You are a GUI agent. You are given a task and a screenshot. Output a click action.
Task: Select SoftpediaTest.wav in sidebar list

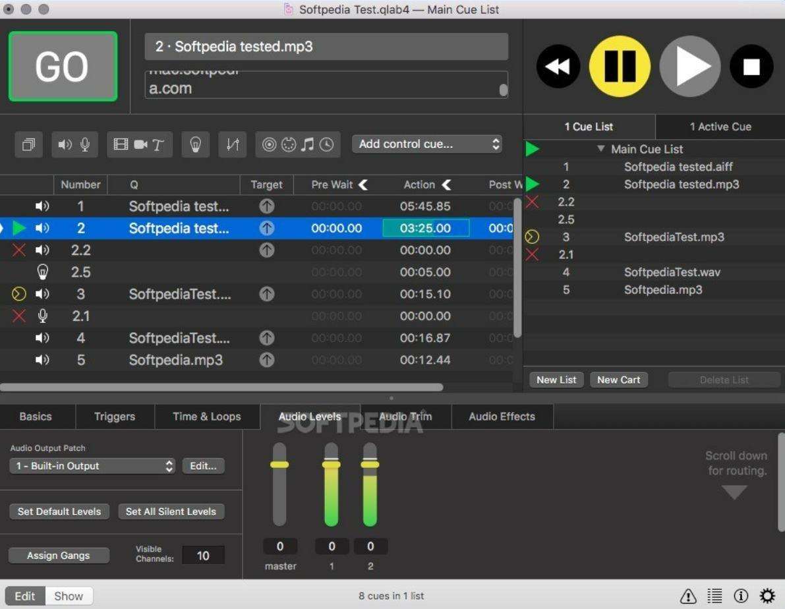tap(672, 272)
